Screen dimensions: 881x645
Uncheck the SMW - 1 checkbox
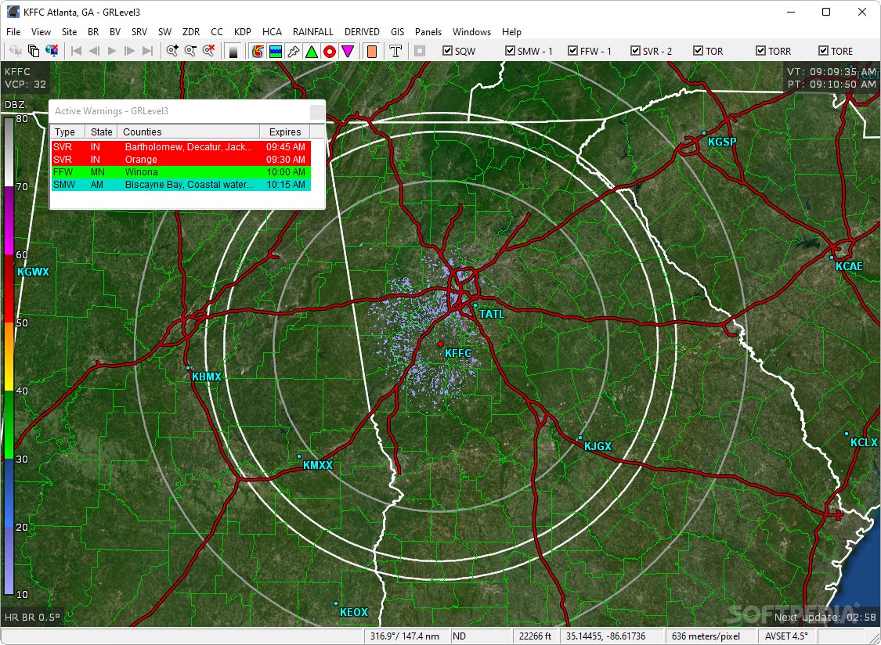pyautogui.click(x=510, y=51)
